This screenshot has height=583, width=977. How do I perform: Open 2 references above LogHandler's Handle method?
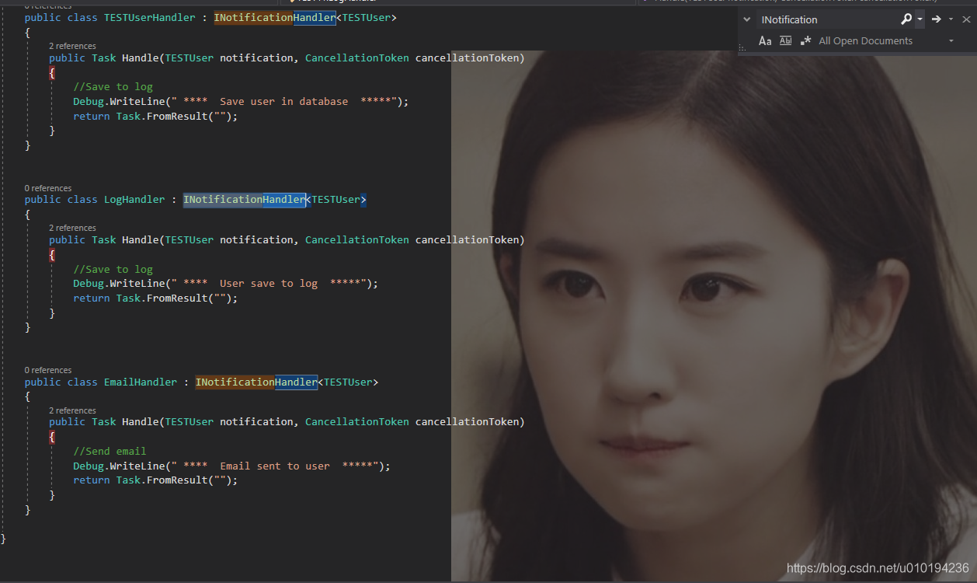click(x=72, y=228)
